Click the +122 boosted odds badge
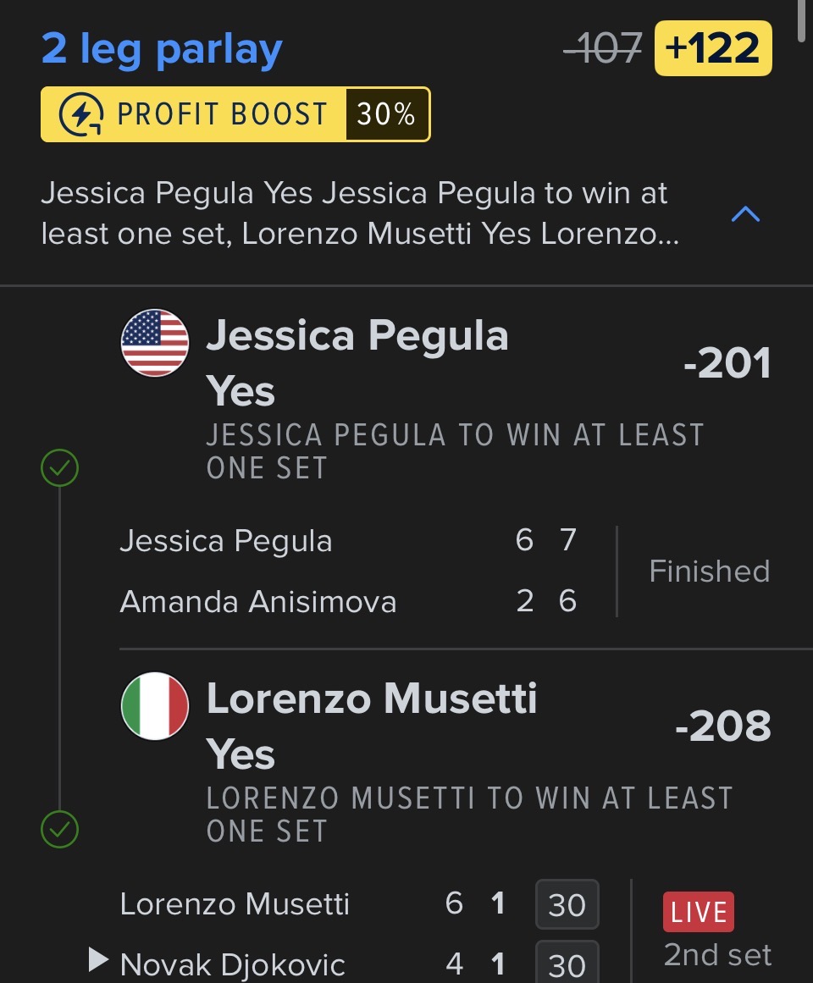 713,48
